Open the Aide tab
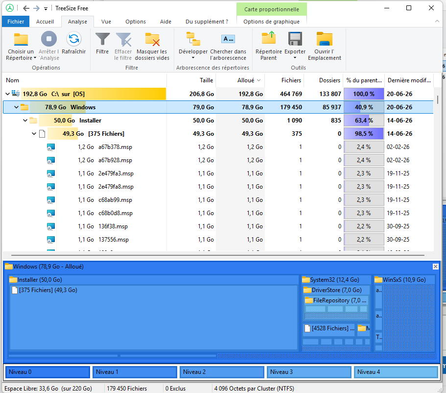 (x=165, y=22)
